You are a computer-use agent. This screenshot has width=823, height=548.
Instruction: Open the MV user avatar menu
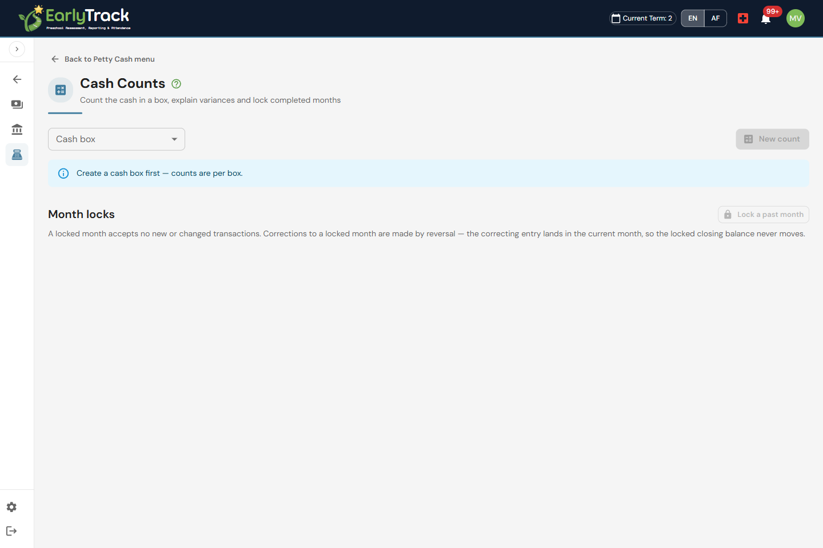tap(796, 18)
